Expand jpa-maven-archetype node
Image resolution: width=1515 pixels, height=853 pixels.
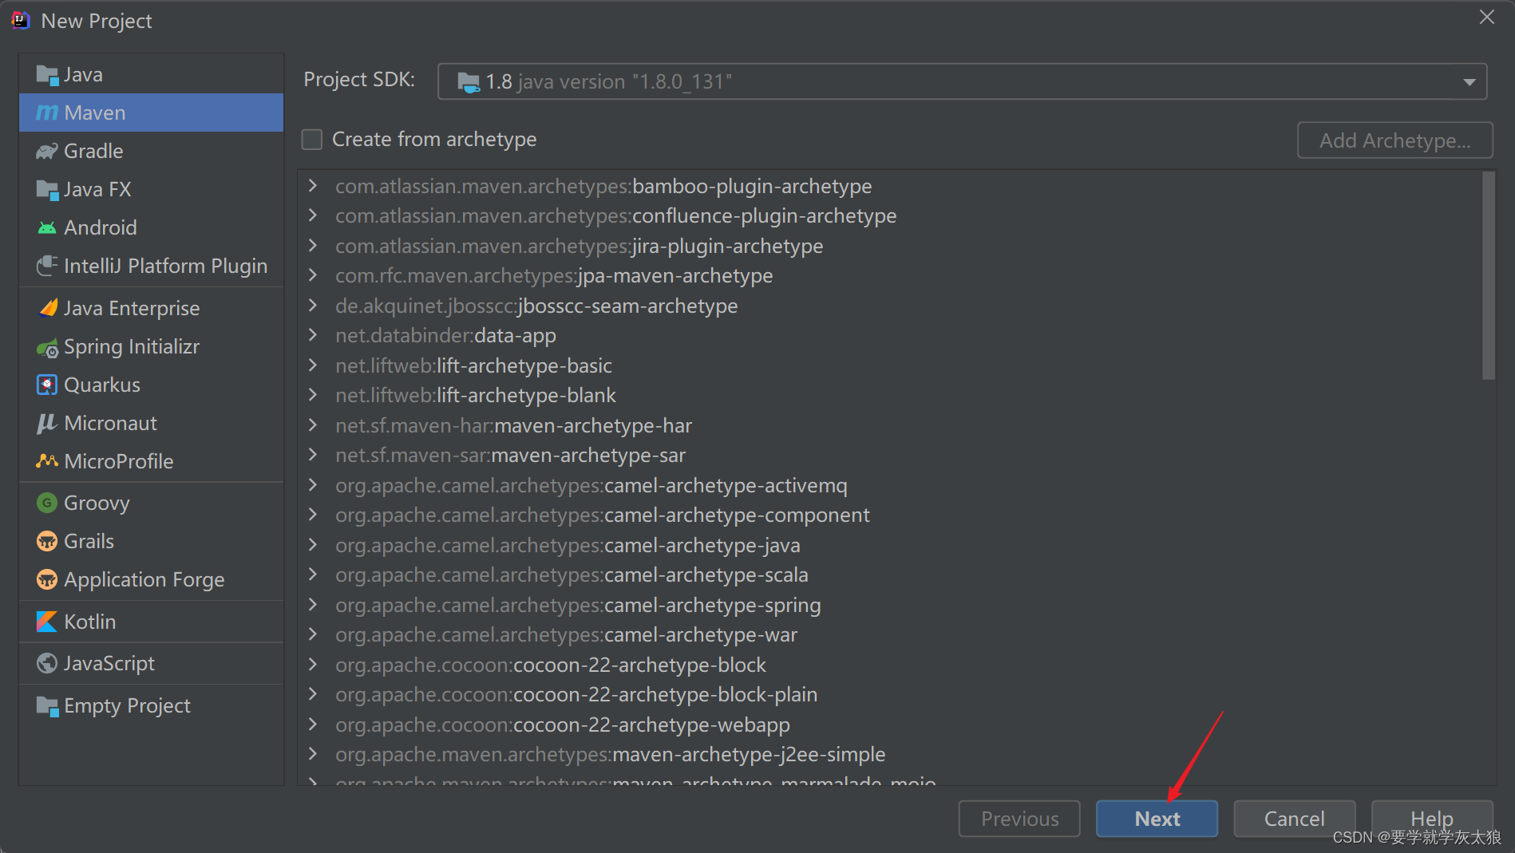tap(313, 275)
